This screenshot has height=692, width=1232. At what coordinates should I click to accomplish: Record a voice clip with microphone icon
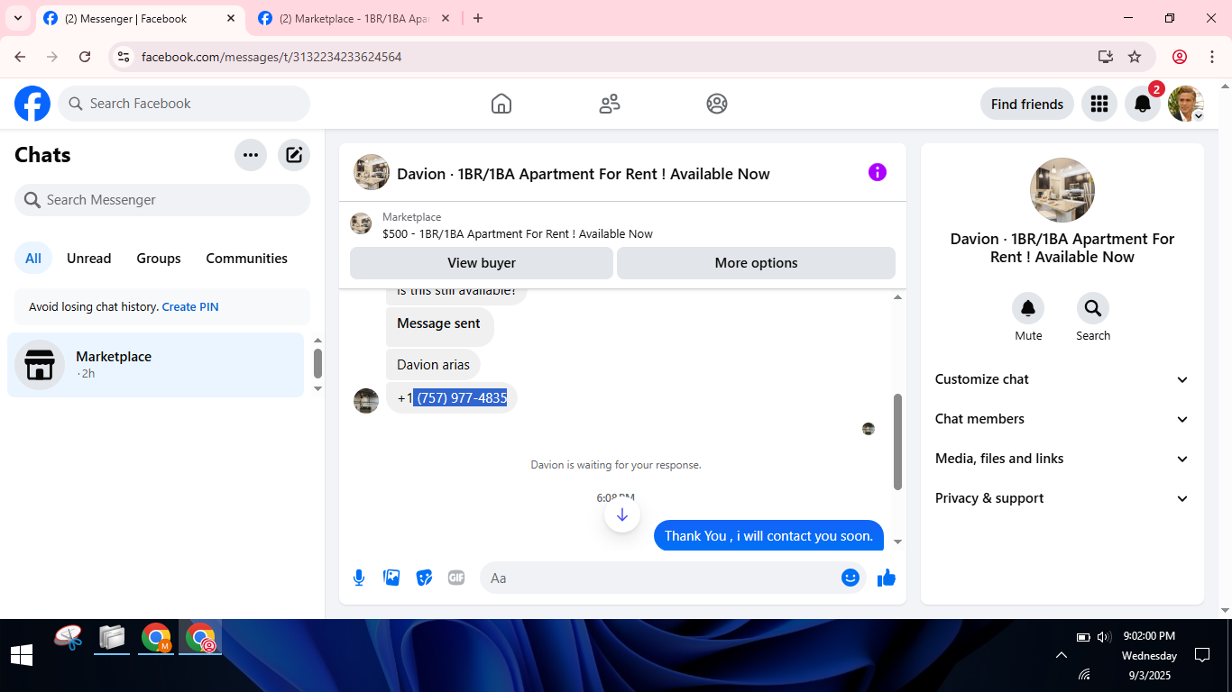tap(359, 578)
